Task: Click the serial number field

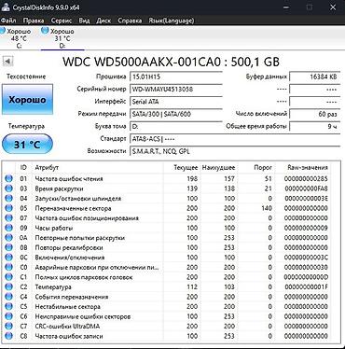Action: (x=176, y=89)
